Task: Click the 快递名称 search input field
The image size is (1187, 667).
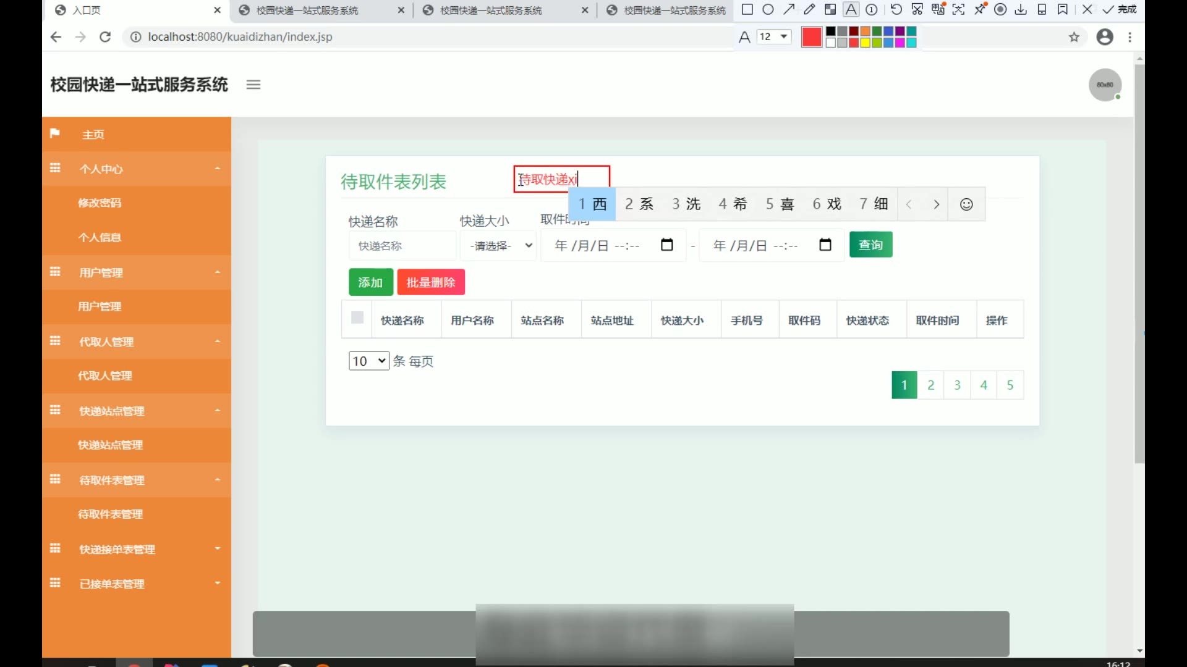Action: click(x=402, y=246)
